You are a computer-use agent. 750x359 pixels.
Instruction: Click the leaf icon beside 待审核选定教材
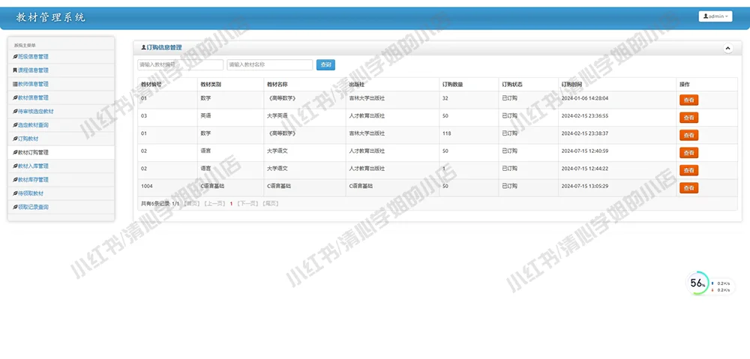[x=15, y=112]
